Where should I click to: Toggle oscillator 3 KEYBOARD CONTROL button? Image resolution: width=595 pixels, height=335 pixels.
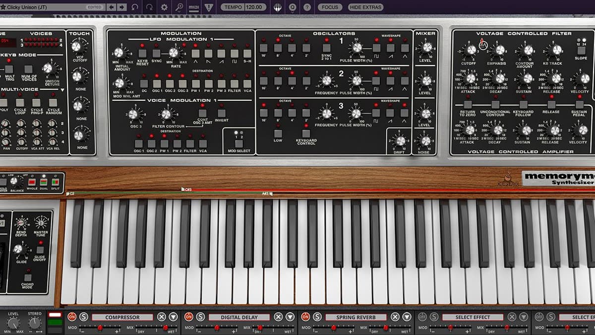pos(306,133)
